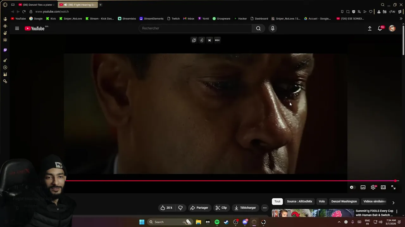This screenshot has height=227, width=405.
Task: Show more filter chips with right arrow
Action: tap(393, 203)
